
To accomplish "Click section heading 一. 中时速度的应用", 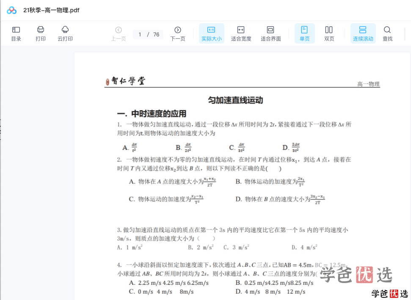I will 152,114.
